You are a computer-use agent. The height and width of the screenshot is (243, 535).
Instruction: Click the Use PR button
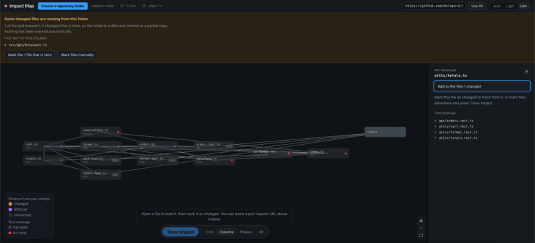(477, 6)
